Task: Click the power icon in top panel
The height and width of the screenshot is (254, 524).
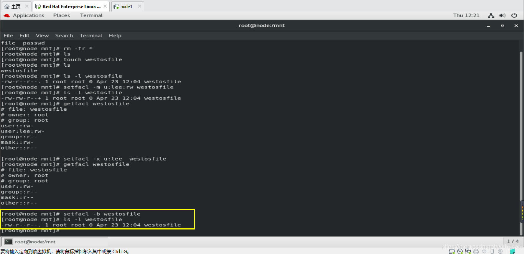Action: coord(514,15)
